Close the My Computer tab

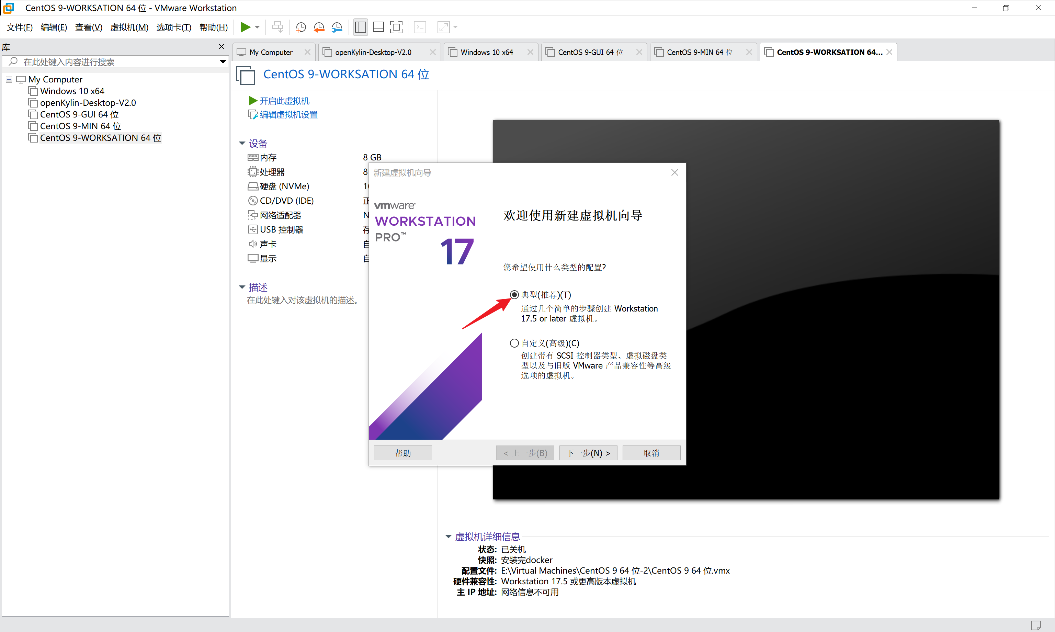[x=307, y=52]
